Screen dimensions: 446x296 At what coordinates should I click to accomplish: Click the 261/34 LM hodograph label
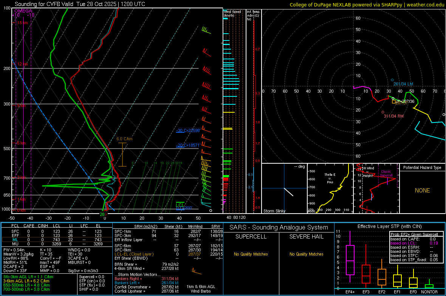click(403, 84)
